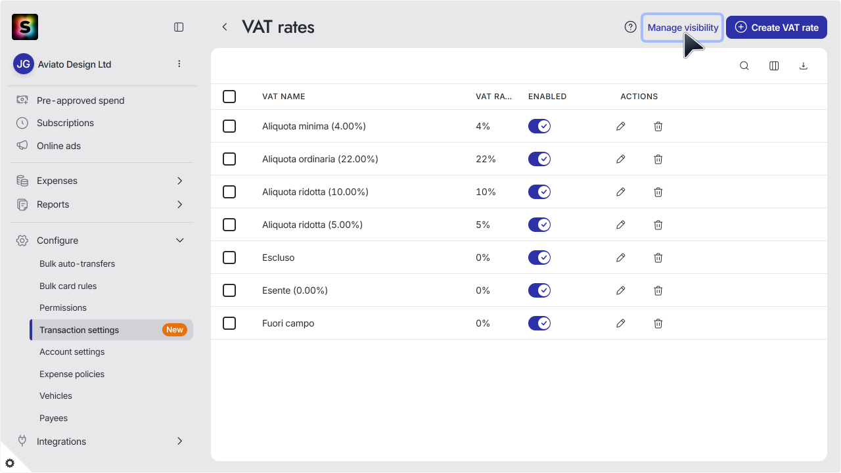Disable the Aliquota ridotta (10.00%) toggle

[539, 192]
